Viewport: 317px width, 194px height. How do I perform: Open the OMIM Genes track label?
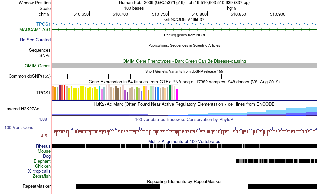click(x=38, y=66)
